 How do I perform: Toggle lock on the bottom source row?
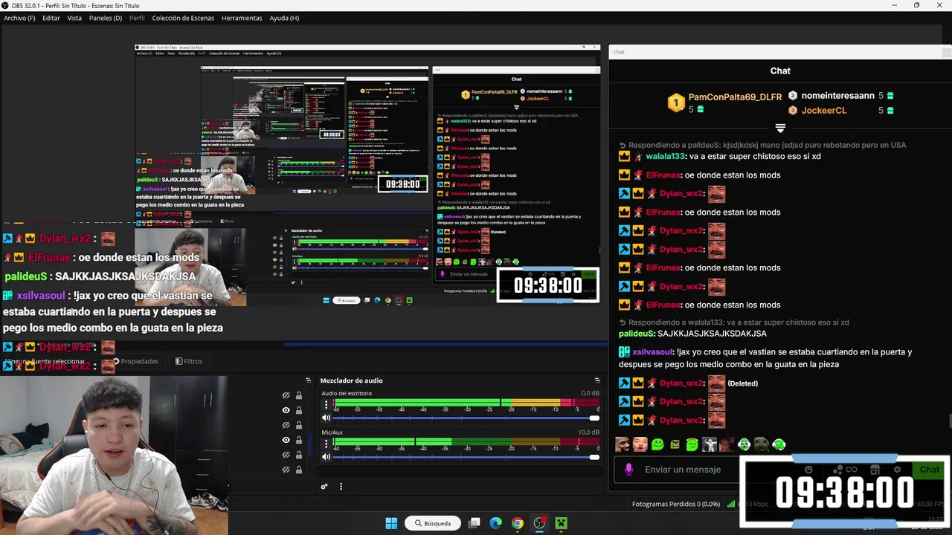299,470
